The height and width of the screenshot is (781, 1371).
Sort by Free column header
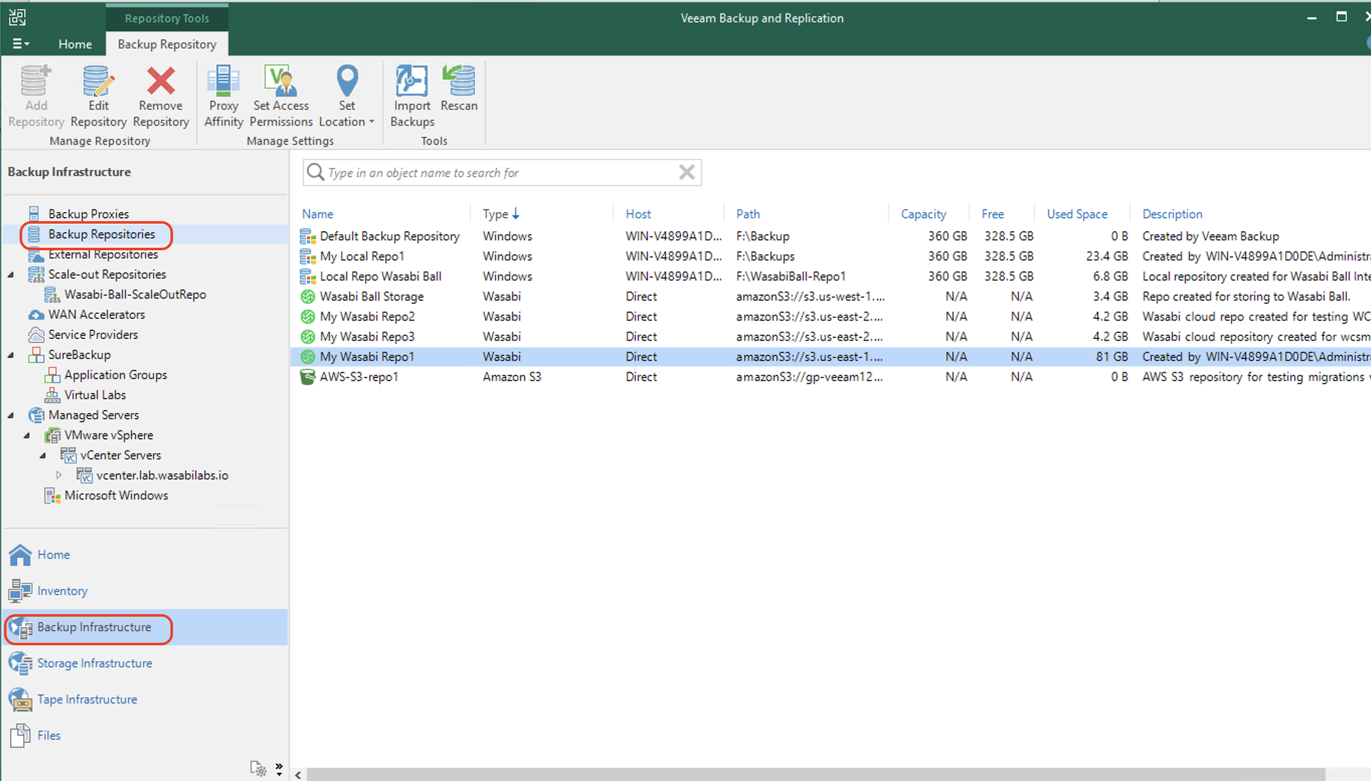click(993, 214)
